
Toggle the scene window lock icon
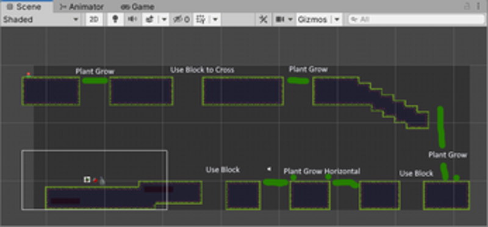click(467, 6)
